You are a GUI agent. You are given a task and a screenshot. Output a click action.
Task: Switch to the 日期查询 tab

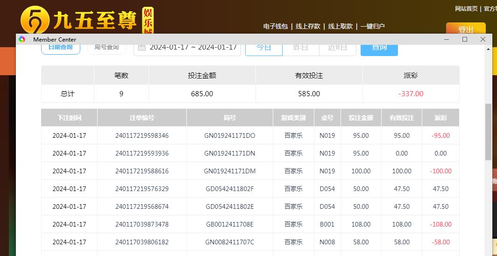click(x=60, y=47)
